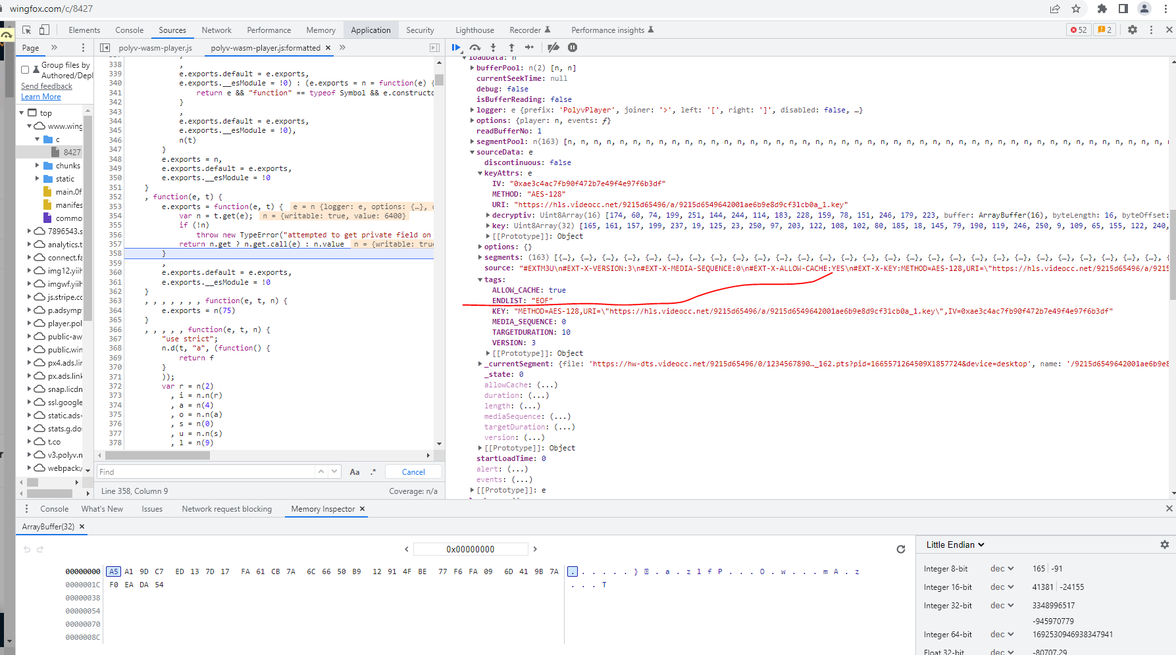The height and width of the screenshot is (655, 1176).
Task: Select the inspect element picker icon
Action: pos(27,30)
